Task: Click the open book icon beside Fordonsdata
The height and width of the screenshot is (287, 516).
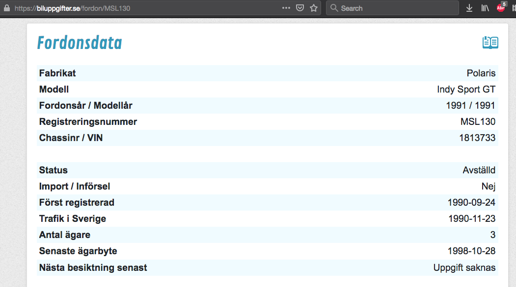Action: [490, 42]
